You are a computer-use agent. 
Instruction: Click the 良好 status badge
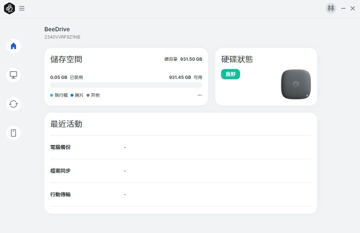pos(231,74)
